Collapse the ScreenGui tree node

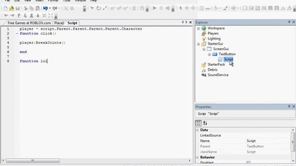coord(204,49)
